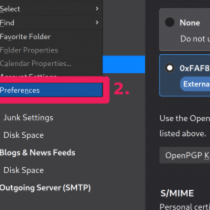Click the None option card
210x210 pixels.
pos(185,29)
